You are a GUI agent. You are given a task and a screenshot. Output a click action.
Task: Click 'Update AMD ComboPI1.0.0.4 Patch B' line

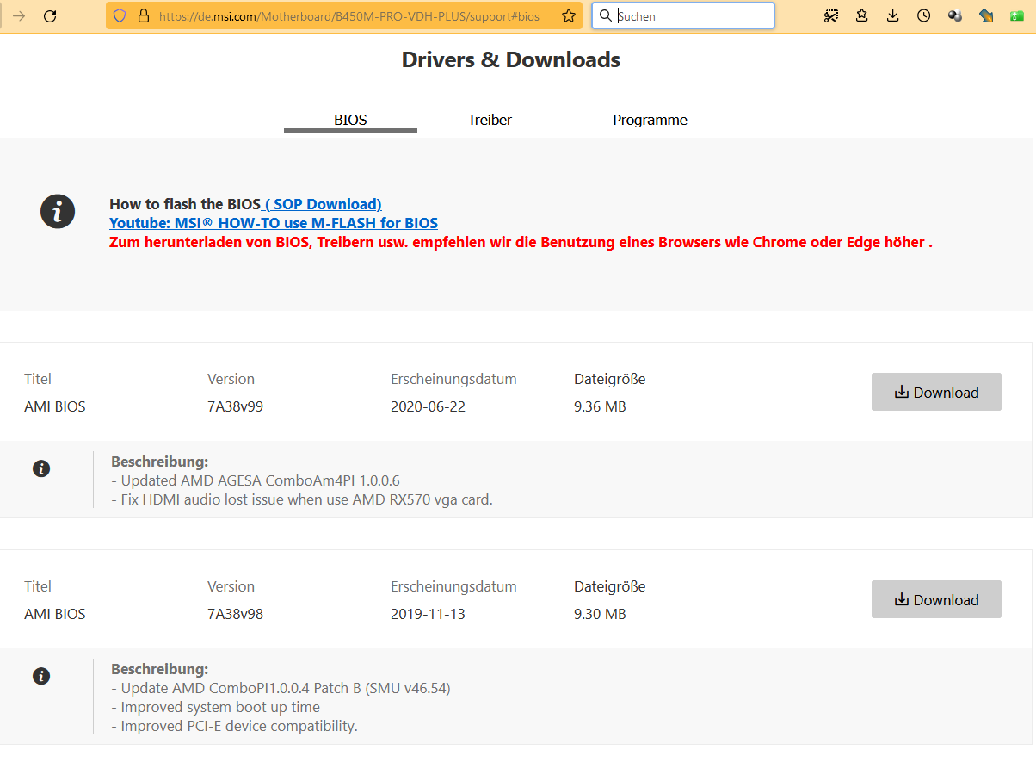point(281,688)
